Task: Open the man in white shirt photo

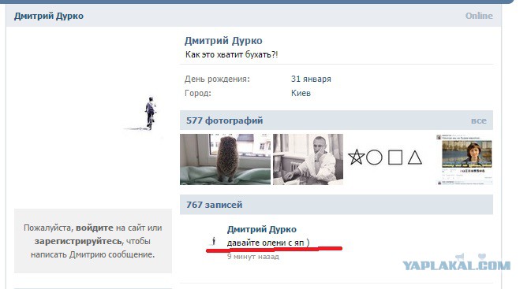Action: pyautogui.click(x=308, y=159)
